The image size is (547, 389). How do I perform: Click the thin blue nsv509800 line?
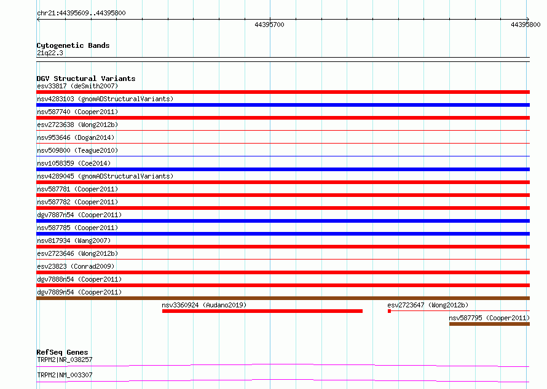pyautogui.click(x=283, y=156)
